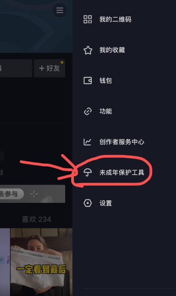
Task: Tap the sparkle plus icon beside 去参与
Action: [34, 194]
